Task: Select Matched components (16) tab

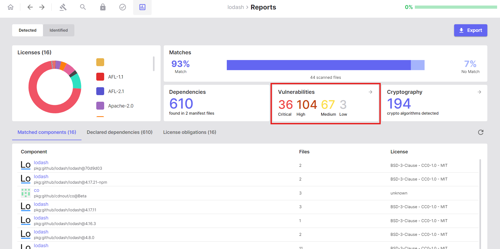Action: click(x=47, y=132)
